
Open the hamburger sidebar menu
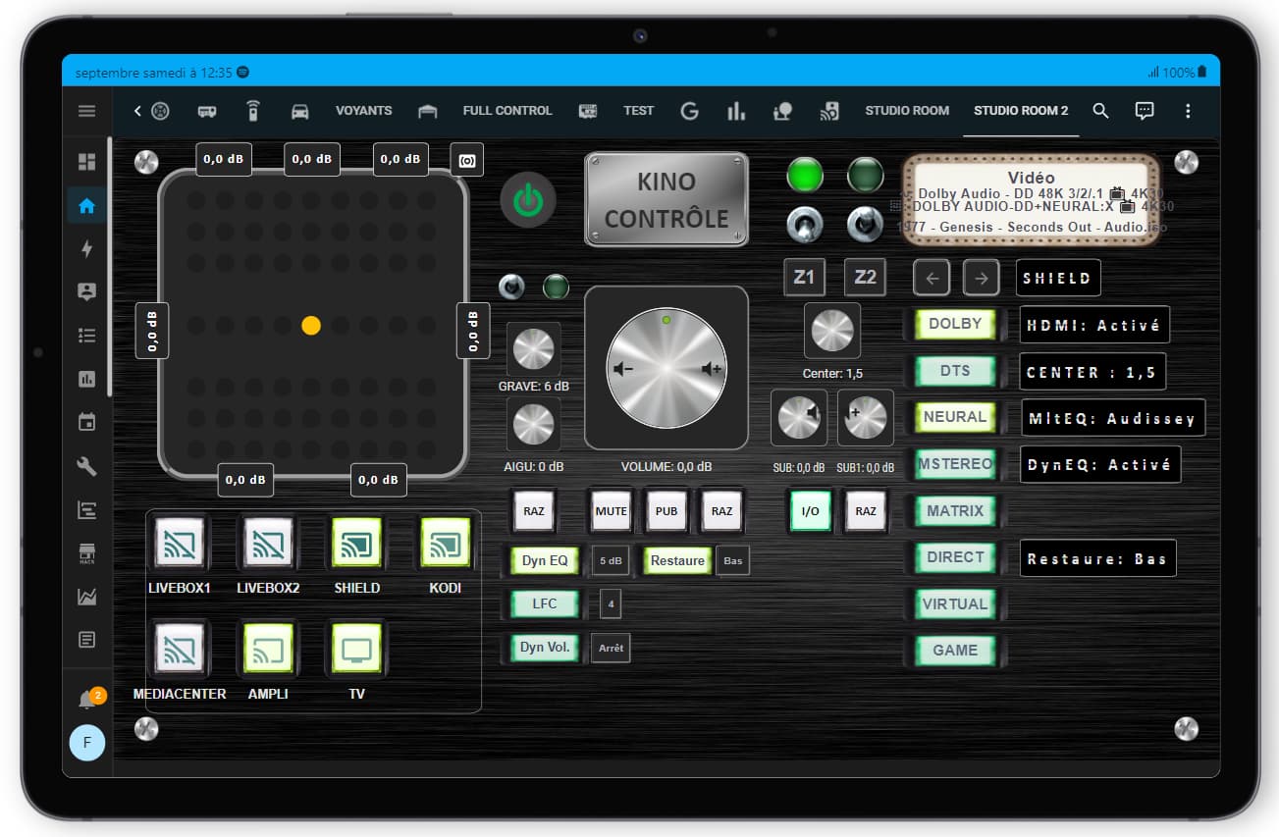[87, 111]
